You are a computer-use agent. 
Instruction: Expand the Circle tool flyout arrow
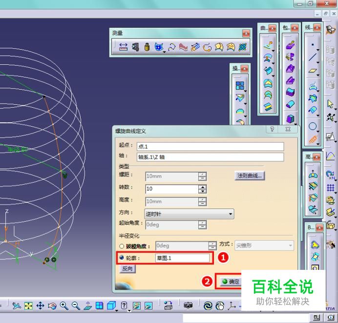[318, 132]
